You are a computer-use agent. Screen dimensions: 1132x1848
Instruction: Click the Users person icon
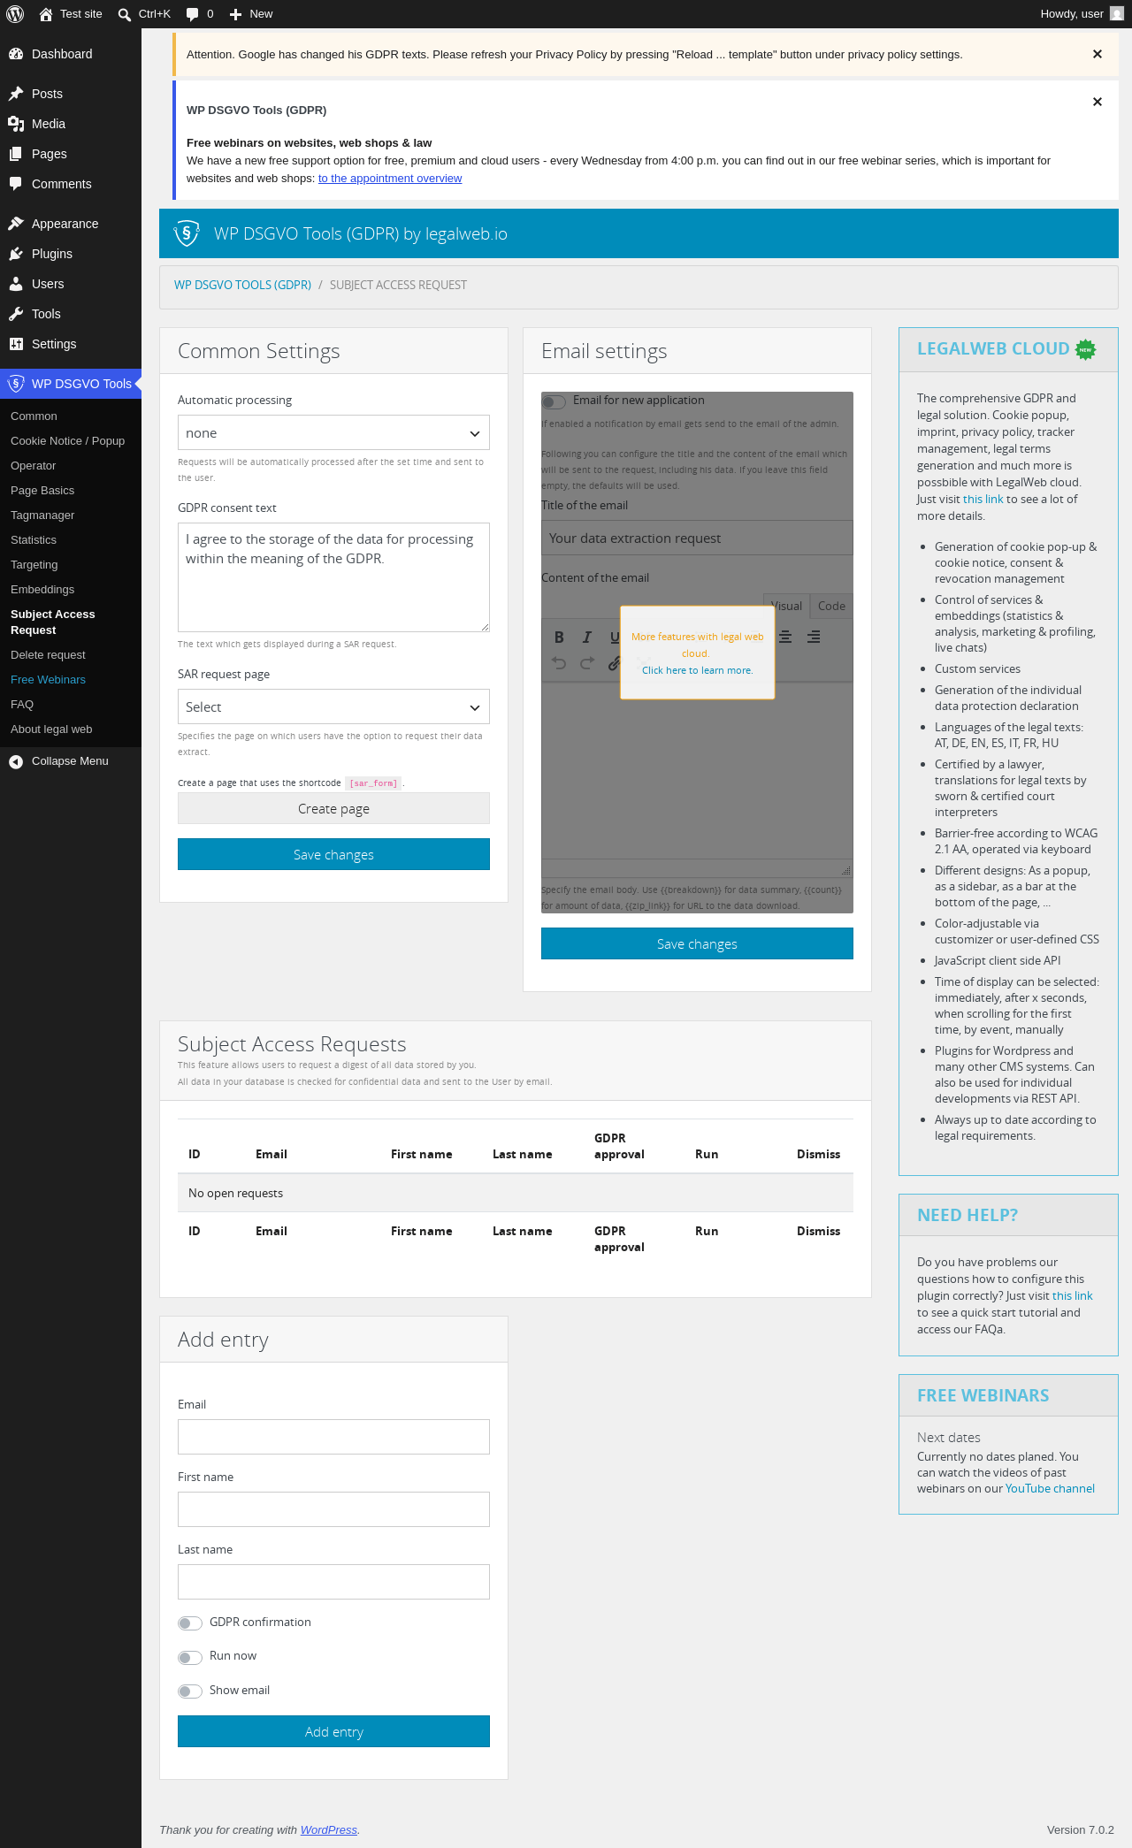16,284
